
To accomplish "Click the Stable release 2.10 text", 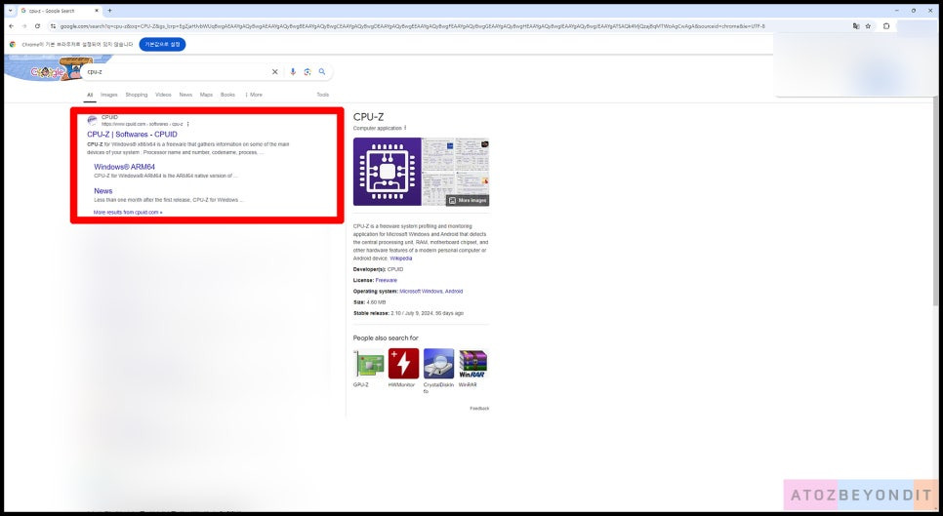I will [408, 313].
